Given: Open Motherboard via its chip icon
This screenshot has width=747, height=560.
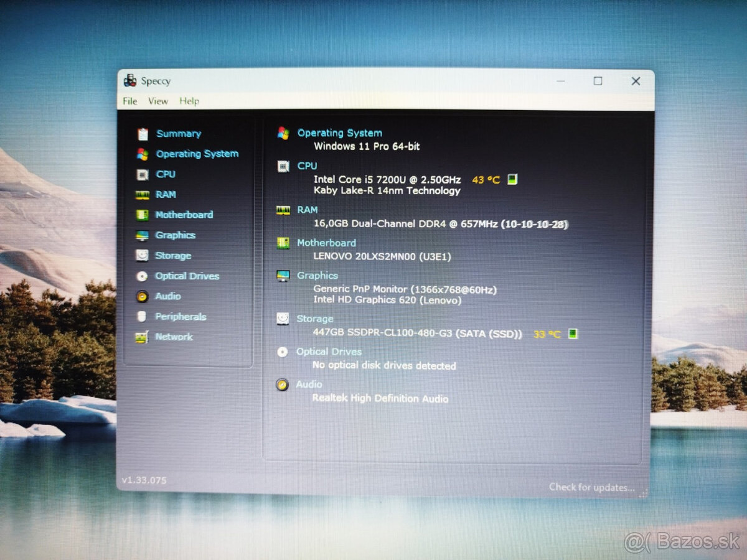Looking at the screenshot, I should pos(144,215).
